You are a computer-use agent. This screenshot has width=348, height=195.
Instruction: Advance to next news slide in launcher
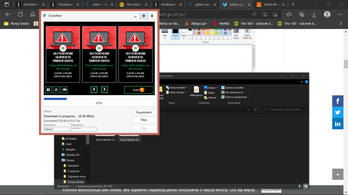point(104,90)
